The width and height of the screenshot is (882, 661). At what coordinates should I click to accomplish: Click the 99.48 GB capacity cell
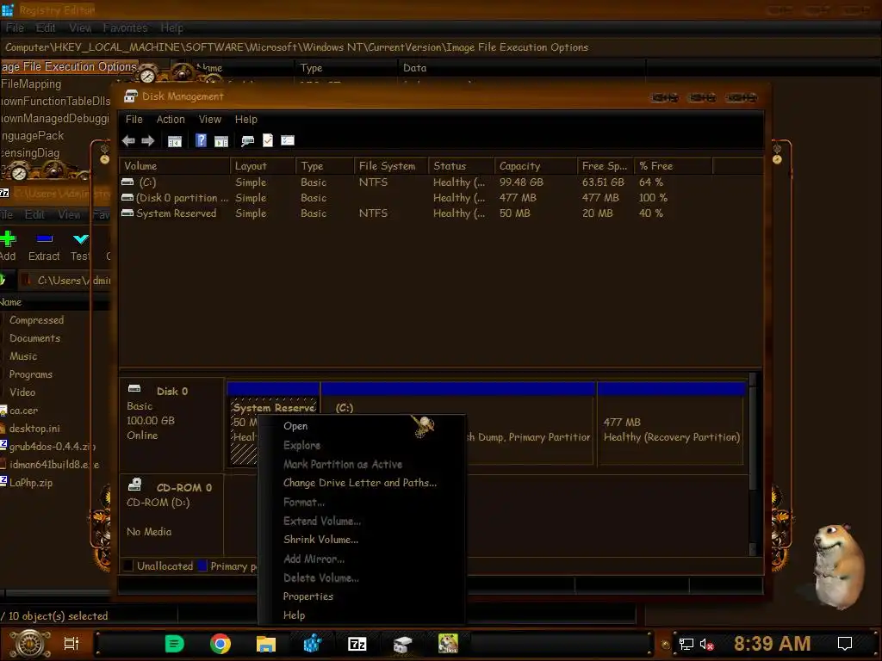(x=521, y=182)
